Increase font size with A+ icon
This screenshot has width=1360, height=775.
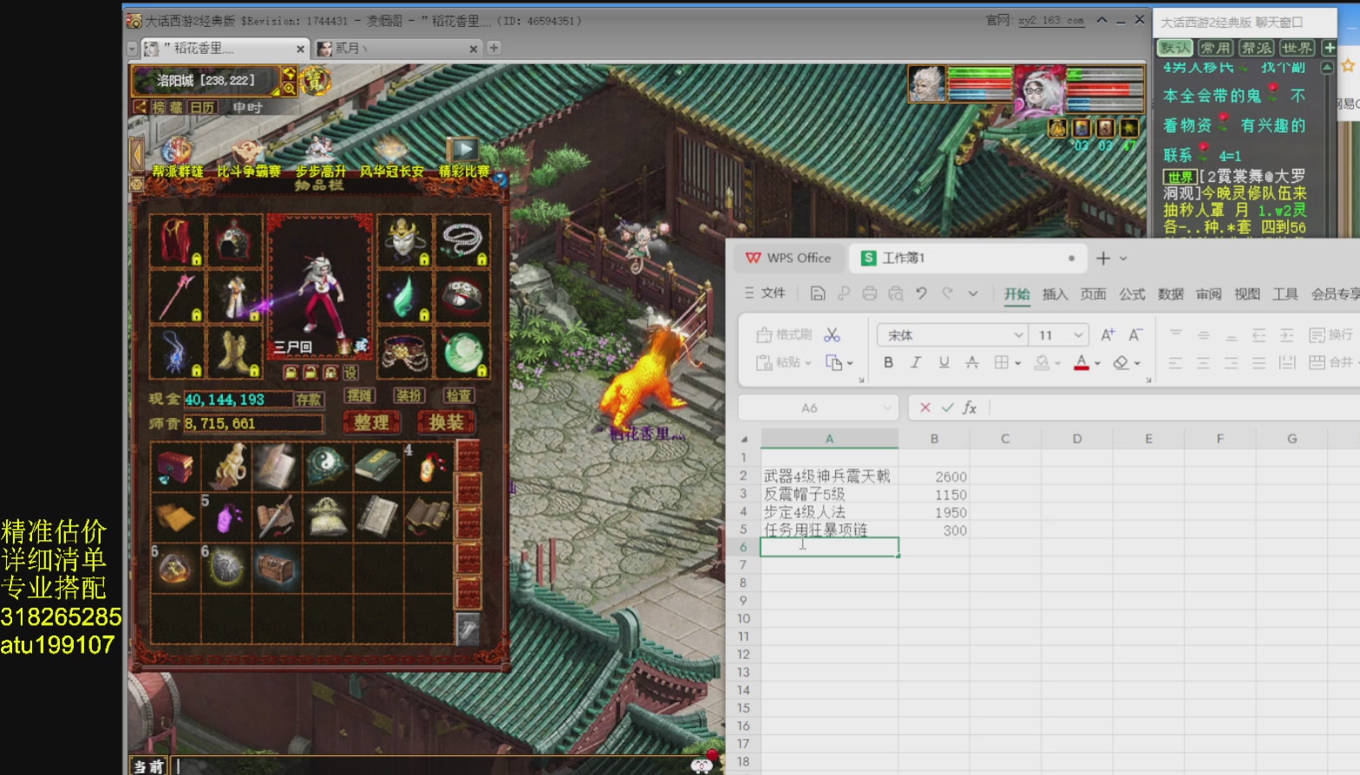click(1108, 335)
